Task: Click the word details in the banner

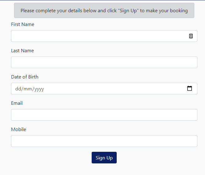Action: tap(75, 11)
